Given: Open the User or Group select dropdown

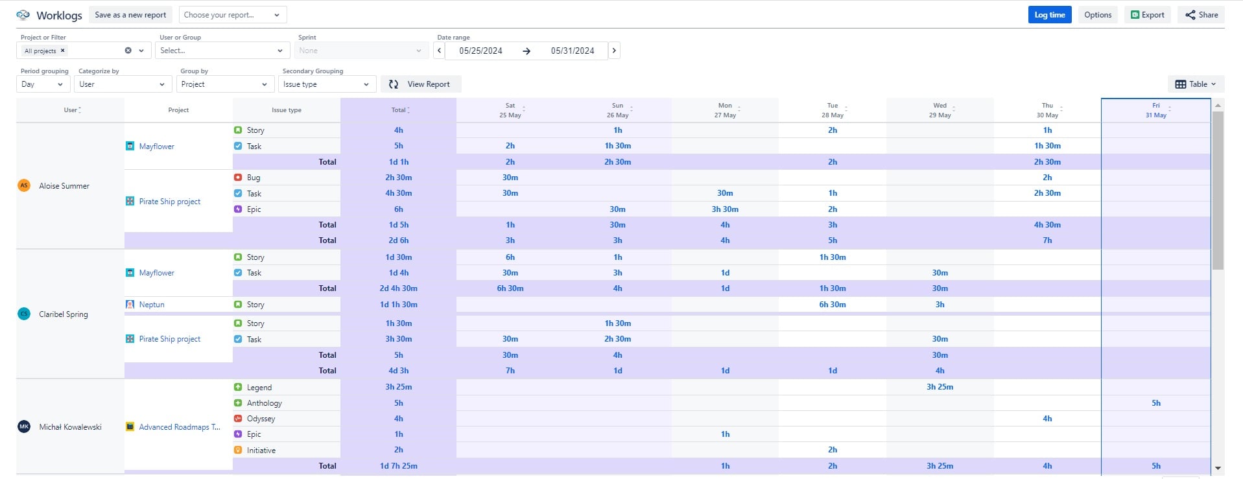Looking at the screenshot, I should (222, 51).
